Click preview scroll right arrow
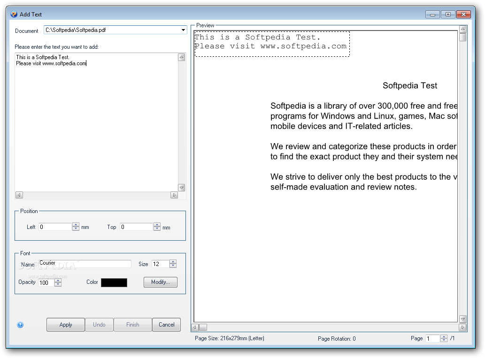Screen dimensions: 485x358 point(463,328)
